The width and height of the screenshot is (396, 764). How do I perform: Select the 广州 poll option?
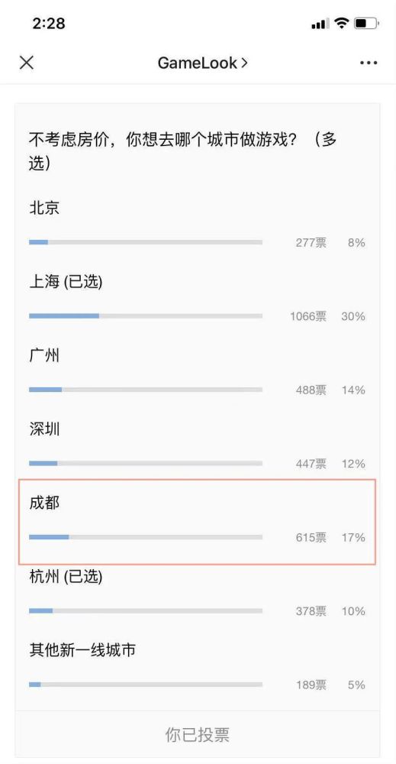pos(197,372)
